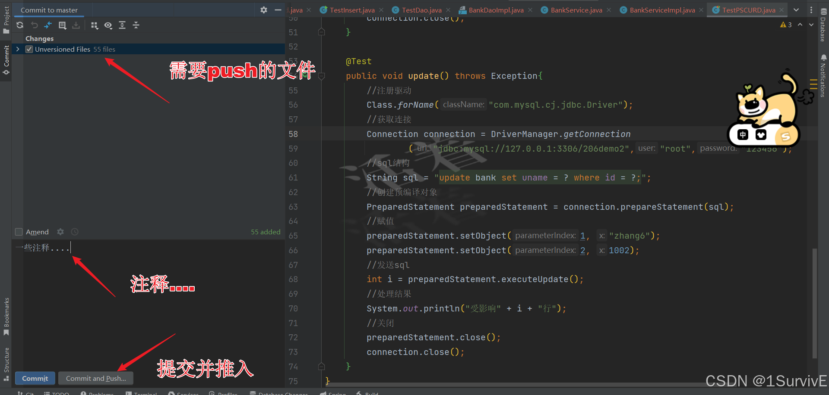Open the hidden tabs dropdown arrow
This screenshot has height=395, width=829.
(x=796, y=10)
